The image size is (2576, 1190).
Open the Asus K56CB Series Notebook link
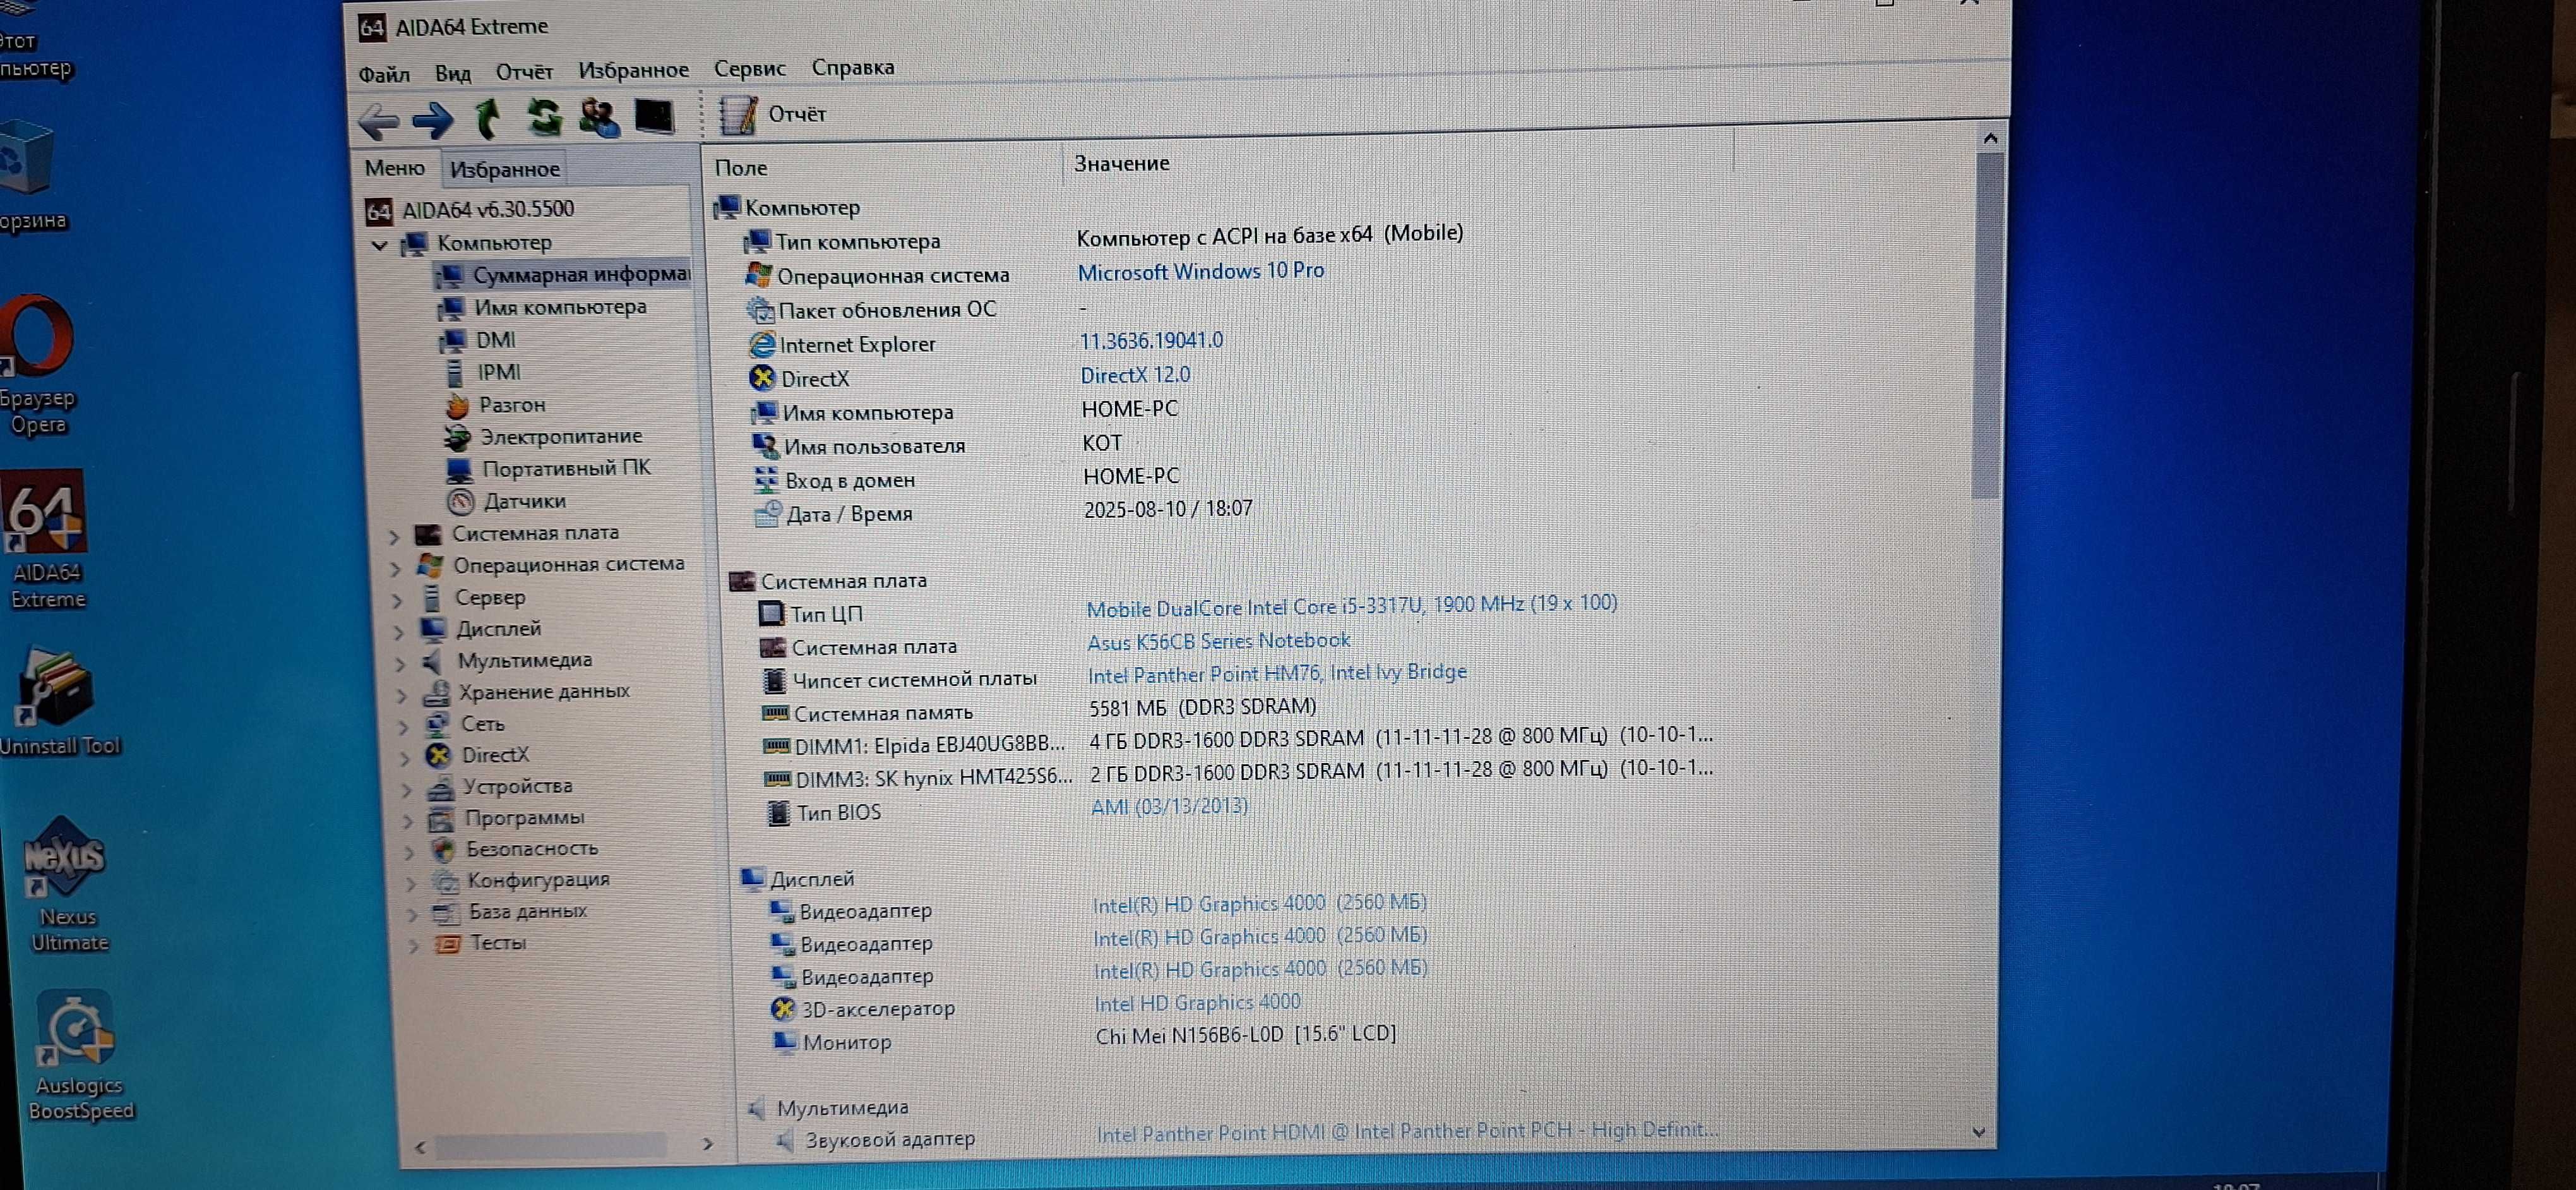(x=1218, y=641)
